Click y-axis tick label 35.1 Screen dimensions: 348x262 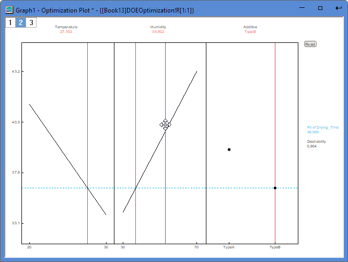16,223
